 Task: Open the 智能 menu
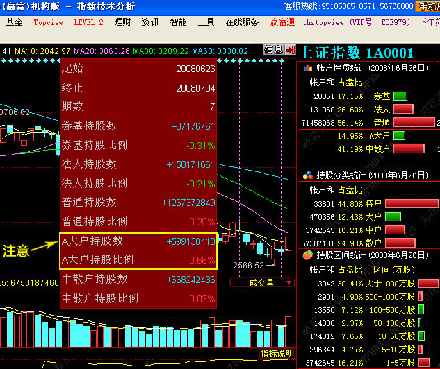[x=178, y=22]
